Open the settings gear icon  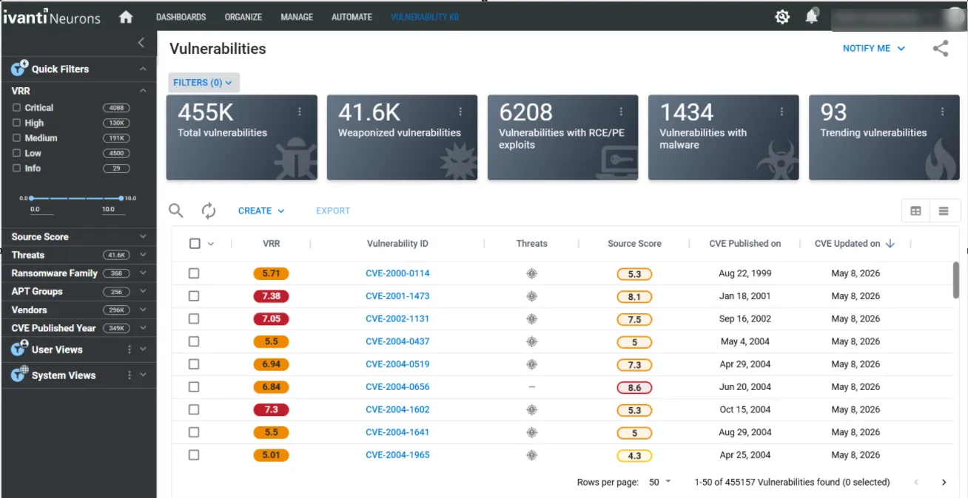point(782,16)
